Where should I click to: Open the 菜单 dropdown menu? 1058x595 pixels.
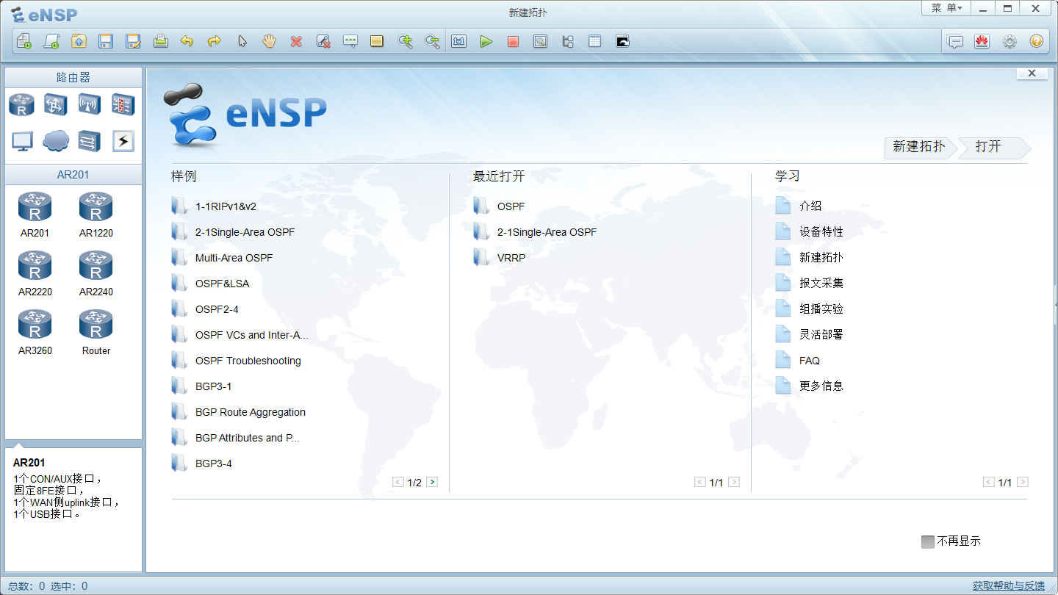[x=946, y=8]
